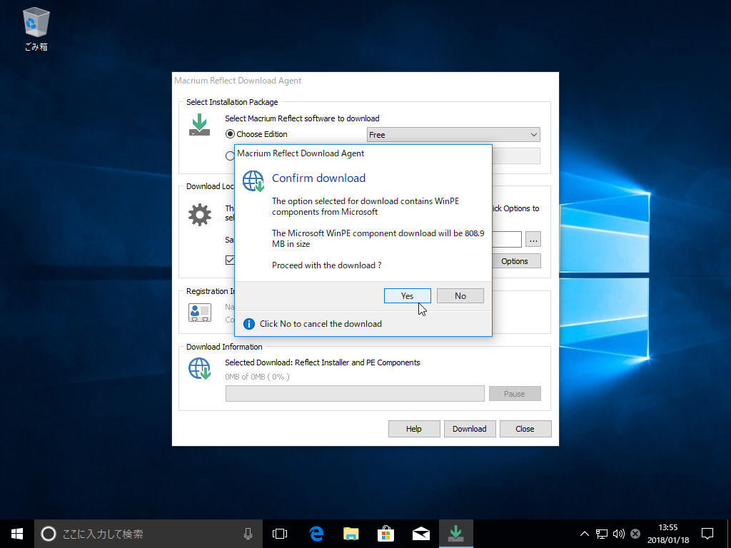Image resolution: width=731 pixels, height=548 pixels.
Task: Open the Mail app from taskbar
Action: coord(421,534)
